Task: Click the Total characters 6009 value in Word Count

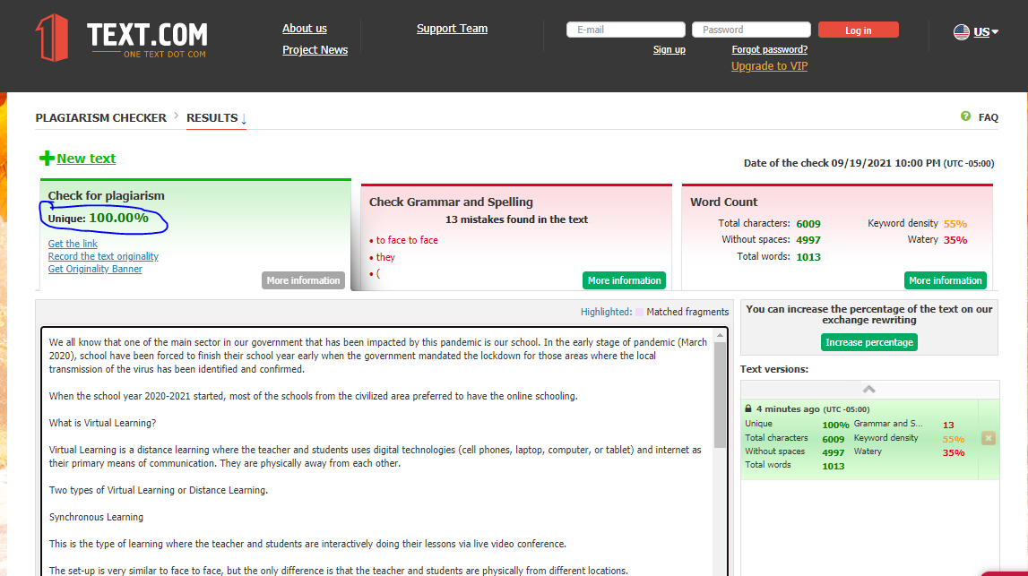Action: pos(808,224)
